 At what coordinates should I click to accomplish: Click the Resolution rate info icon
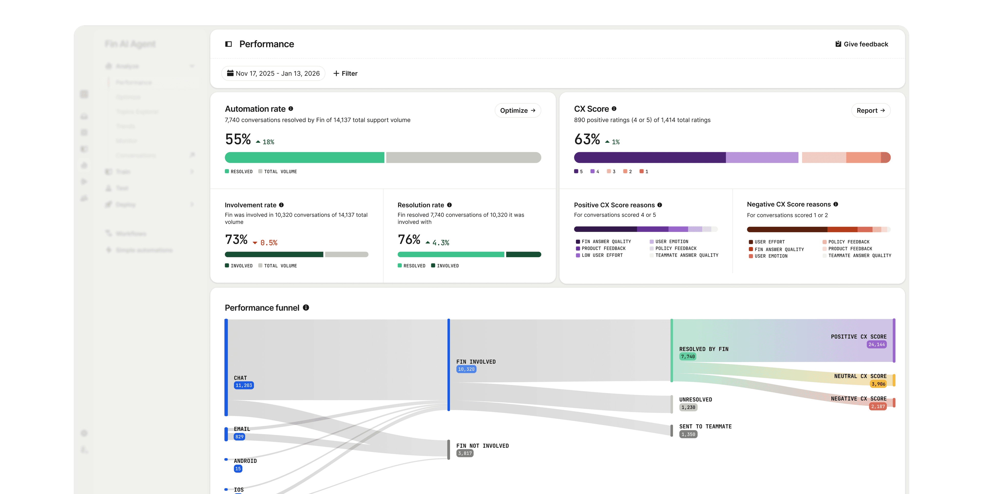[x=450, y=205]
